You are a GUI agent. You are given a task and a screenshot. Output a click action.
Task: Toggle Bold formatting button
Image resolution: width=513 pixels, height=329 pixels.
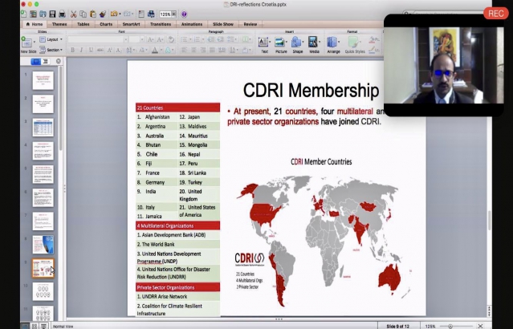point(71,50)
